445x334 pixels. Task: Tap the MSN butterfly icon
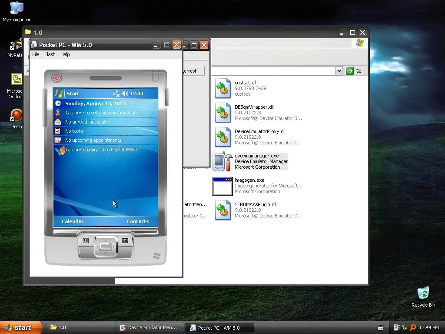point(60,150)
